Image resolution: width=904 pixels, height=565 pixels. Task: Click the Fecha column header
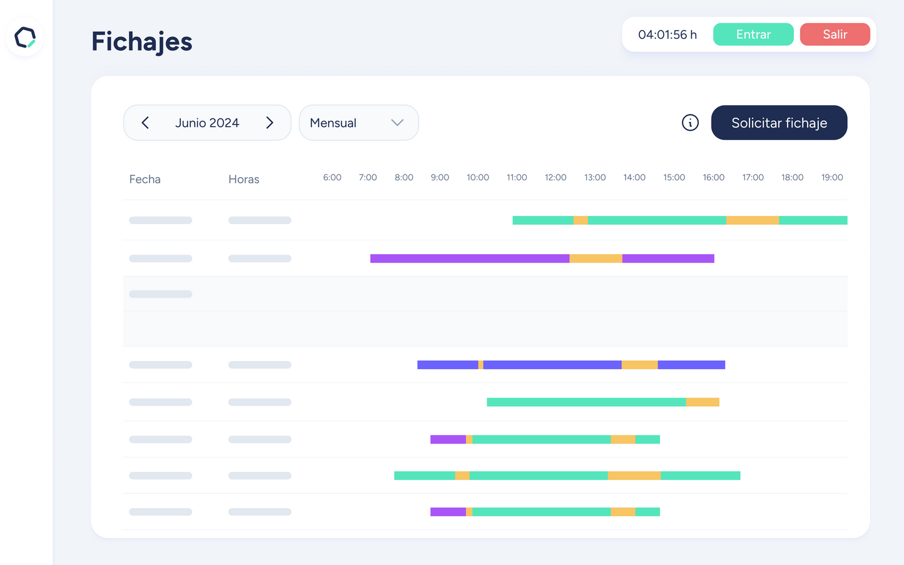point(145,180)
